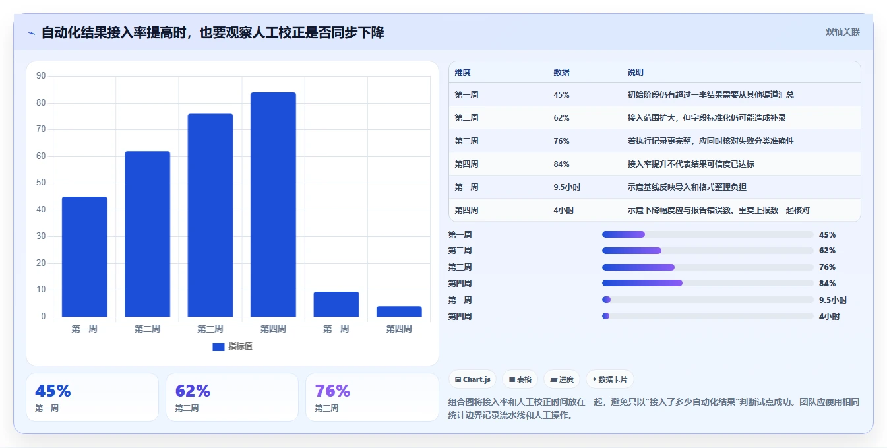Screen dimensions: 887x448
Task: Click the chart bar valued 62 for 第二周
Action: (x=147, y=234)
